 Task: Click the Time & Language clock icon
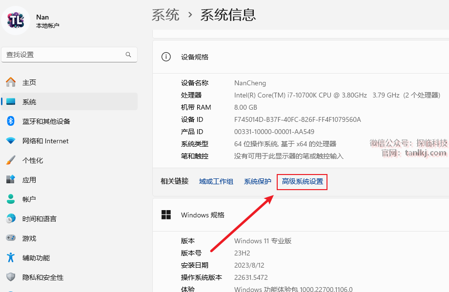click(11, 219)
